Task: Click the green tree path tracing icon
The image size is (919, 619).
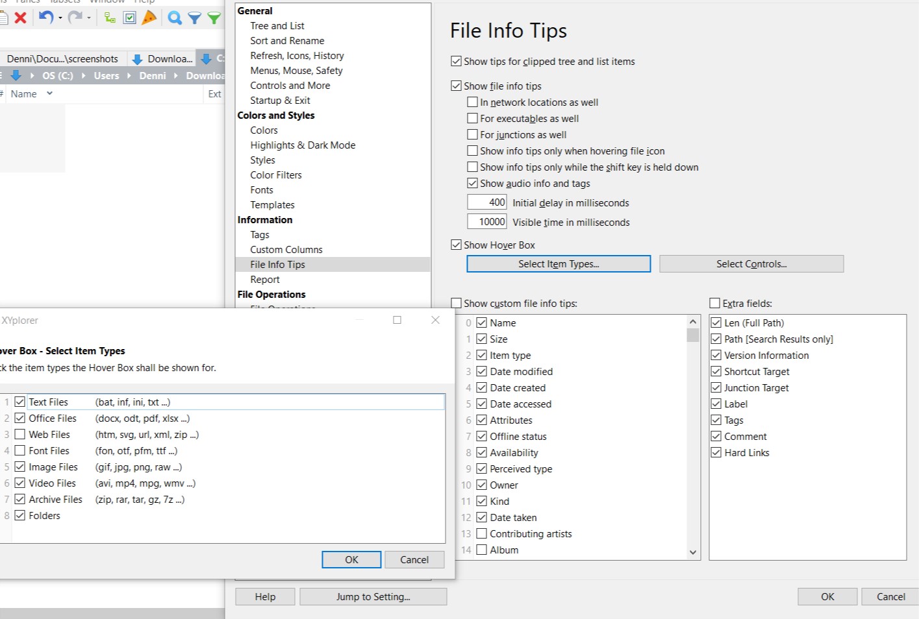Action: 111,18
